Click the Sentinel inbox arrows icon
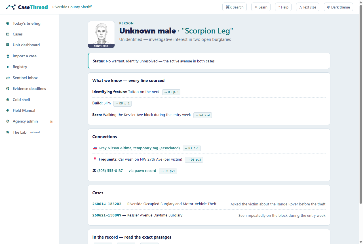Image resolution: width=363 pixels, height=244 pixels. tap(8, 78)
